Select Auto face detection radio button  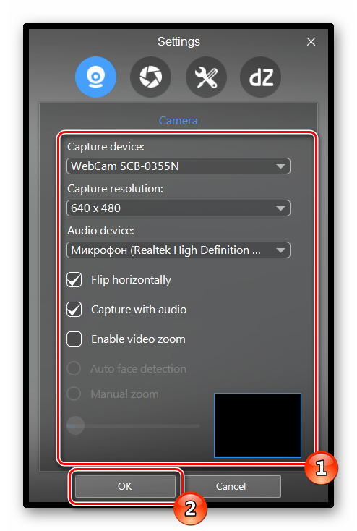click(74, 368)
